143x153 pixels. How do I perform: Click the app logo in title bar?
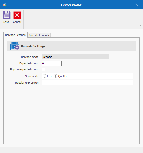point(5,5)
